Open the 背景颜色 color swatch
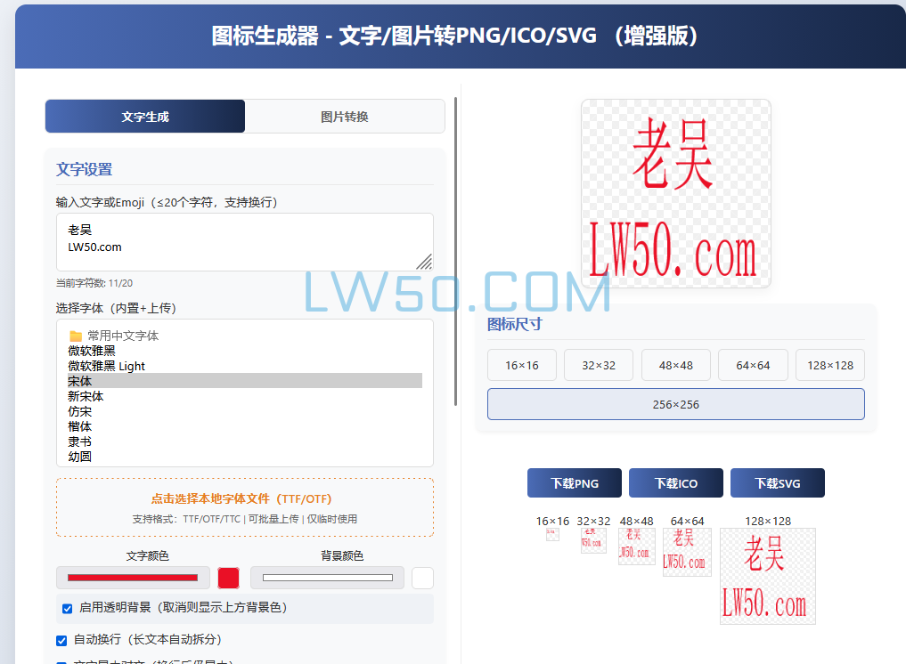 [422, 578]
